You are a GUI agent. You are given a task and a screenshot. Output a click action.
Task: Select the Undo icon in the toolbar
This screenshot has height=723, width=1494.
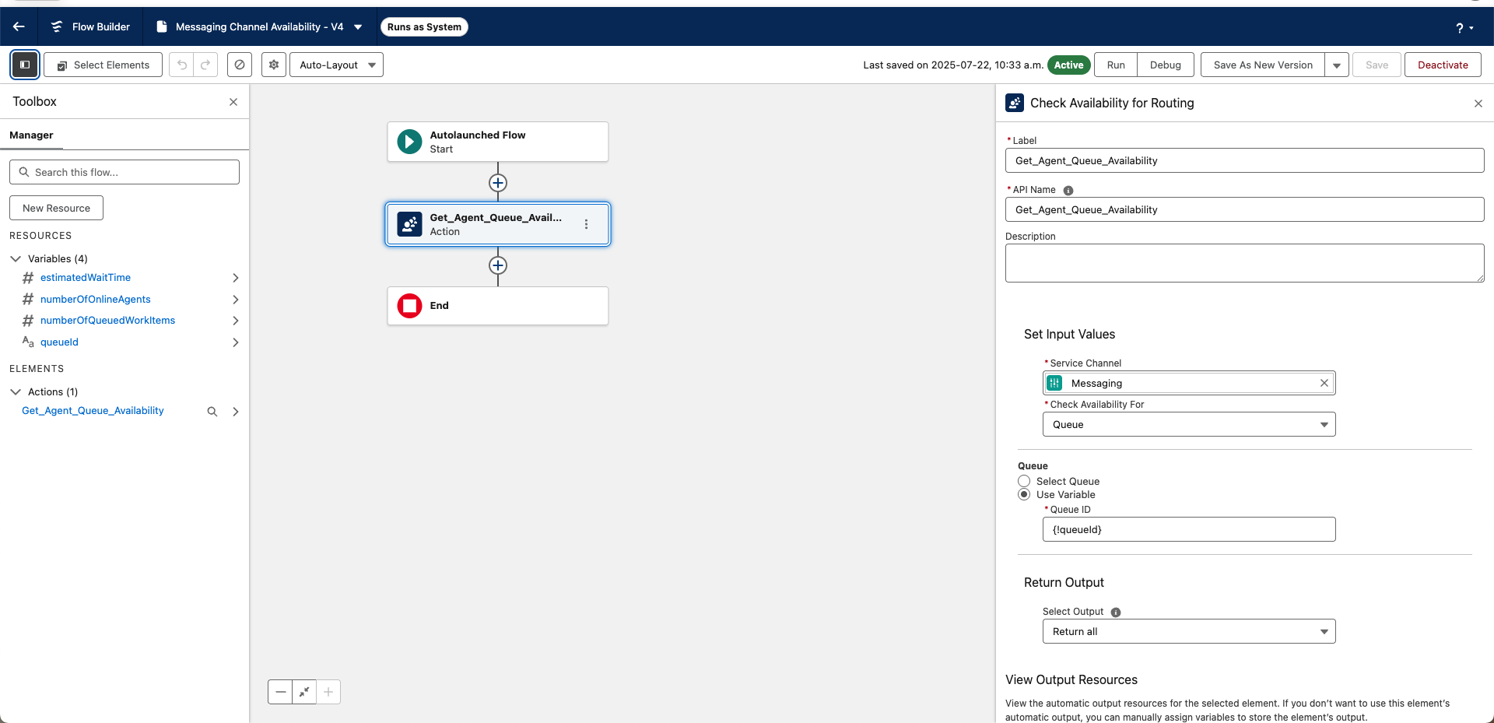coord(181,65)
